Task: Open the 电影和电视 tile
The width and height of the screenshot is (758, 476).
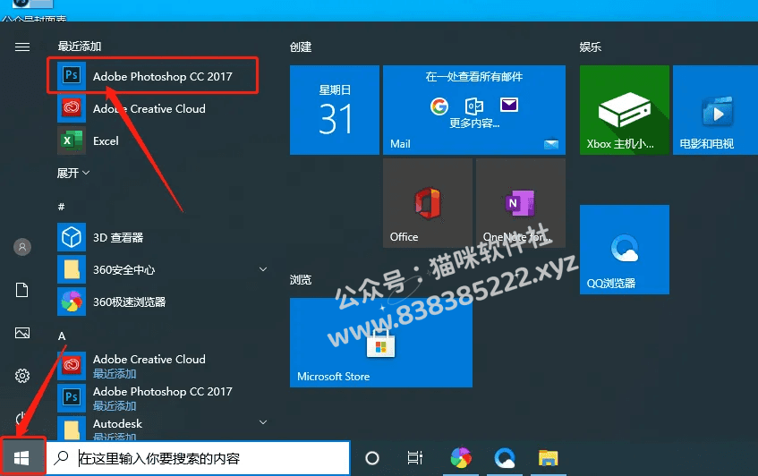Action: (715, 110)
